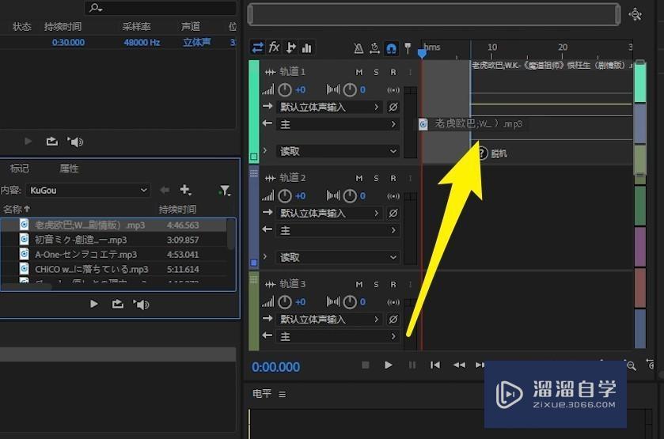Open Track 2 default stereo input dropdown
The width and height of the screenshot is (664, 439).
(x=329, y=214)
